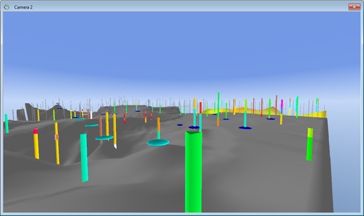Select the orange-and-teal column above center disc
Screen dimensions: 364x216
159,128
